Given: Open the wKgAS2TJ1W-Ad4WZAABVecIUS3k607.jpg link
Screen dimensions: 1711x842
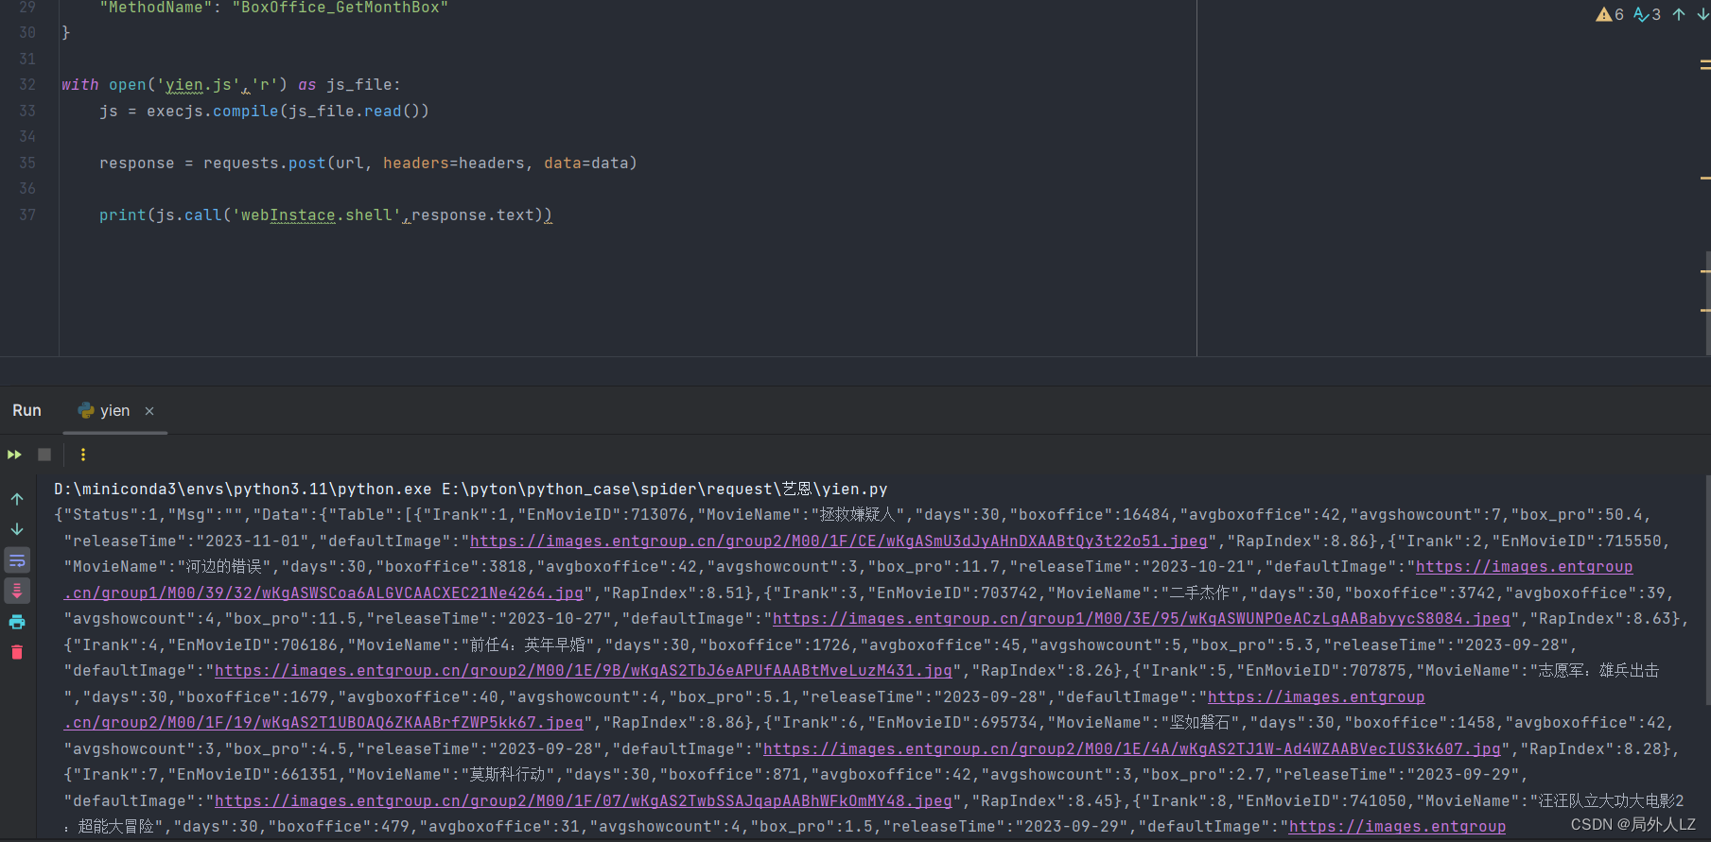Looking at the screenshot, I should point(1132,749).
